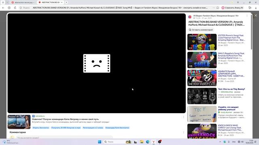The image size is (259, 145).
Task: Click 'Получить 20 000 бонусов в игре'
Action: 66,128
